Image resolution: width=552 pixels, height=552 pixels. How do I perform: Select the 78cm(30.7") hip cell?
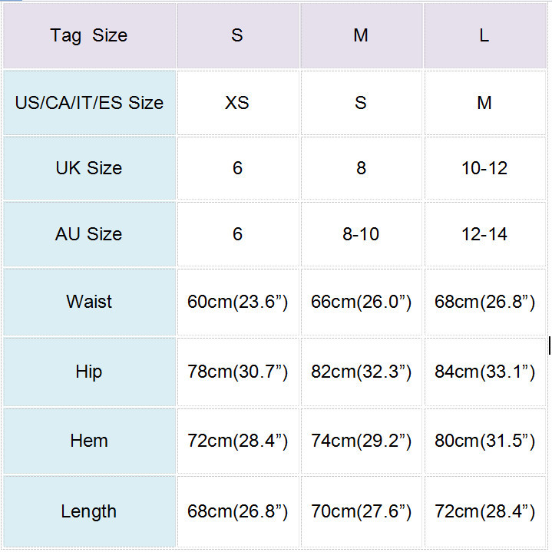(237, 372)
